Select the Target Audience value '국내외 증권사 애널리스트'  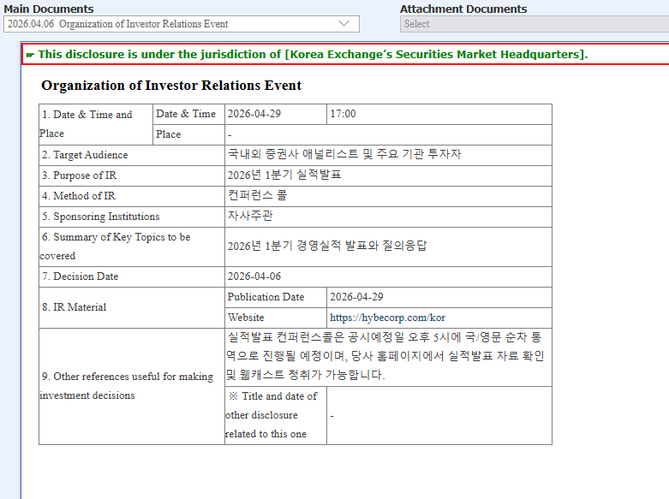pos(344,154)
